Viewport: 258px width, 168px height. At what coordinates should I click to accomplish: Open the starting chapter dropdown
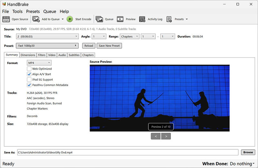point(148,36)
